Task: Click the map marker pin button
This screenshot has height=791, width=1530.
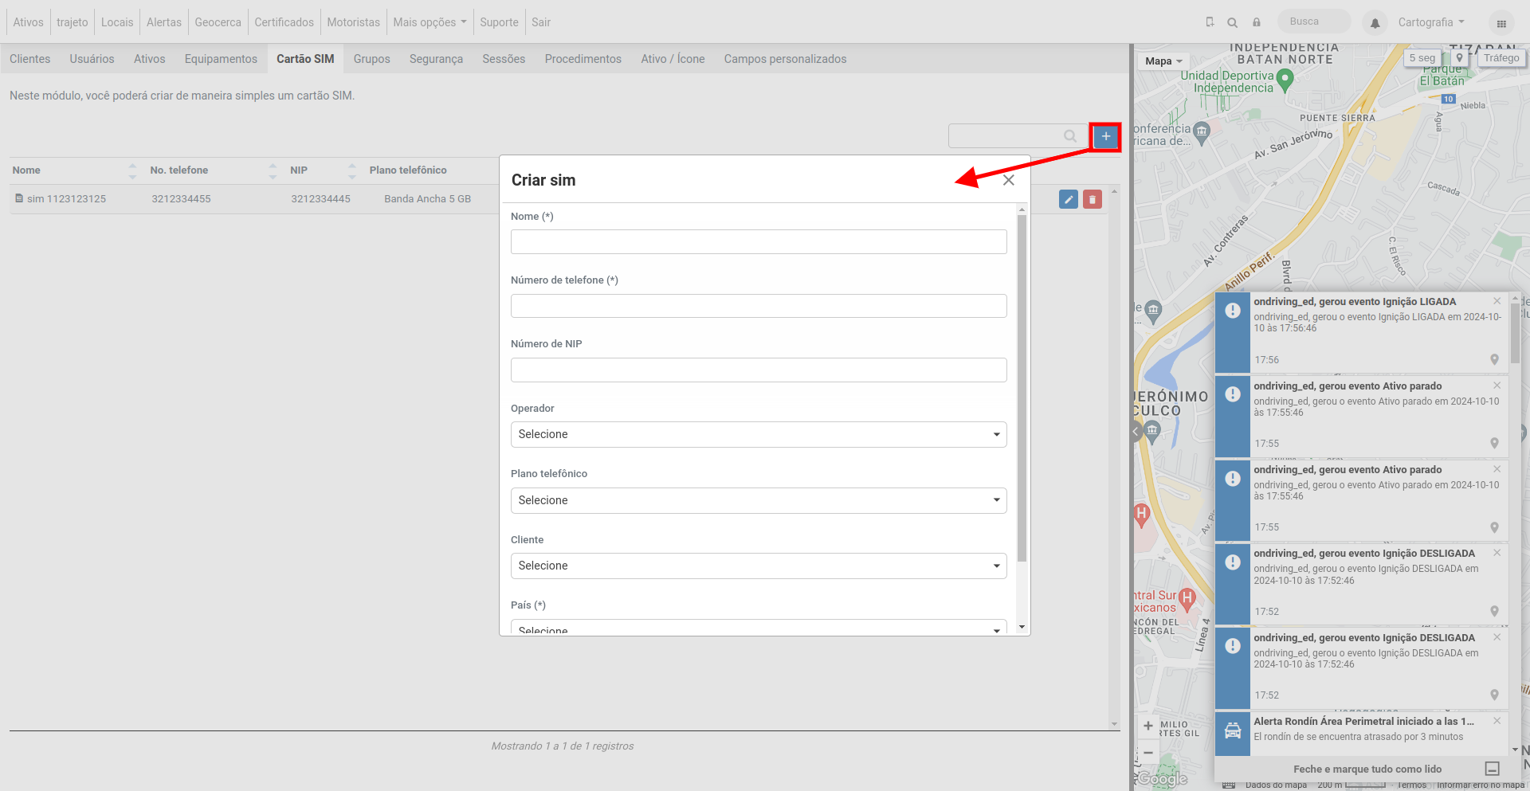Action: click(1459, 58)
